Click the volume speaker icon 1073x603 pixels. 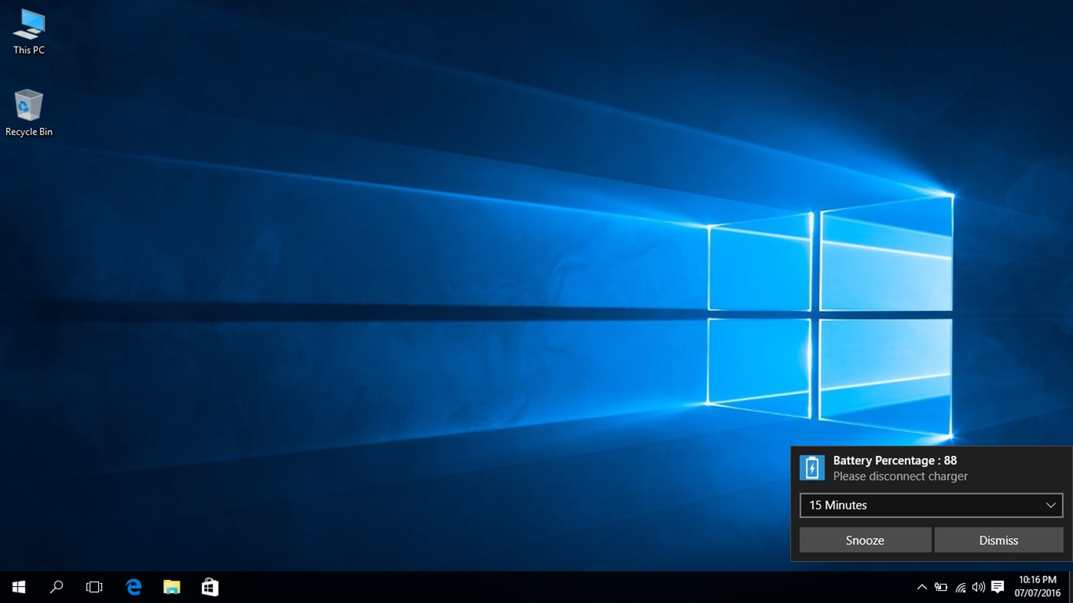click(978, 586)
